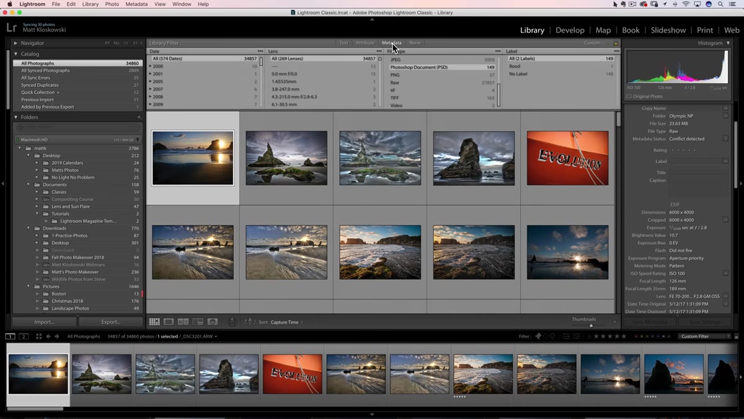Lock the Library Filter padlock icon
The image size is (744, 419).
pyautogui.click(x=616, y=43)
